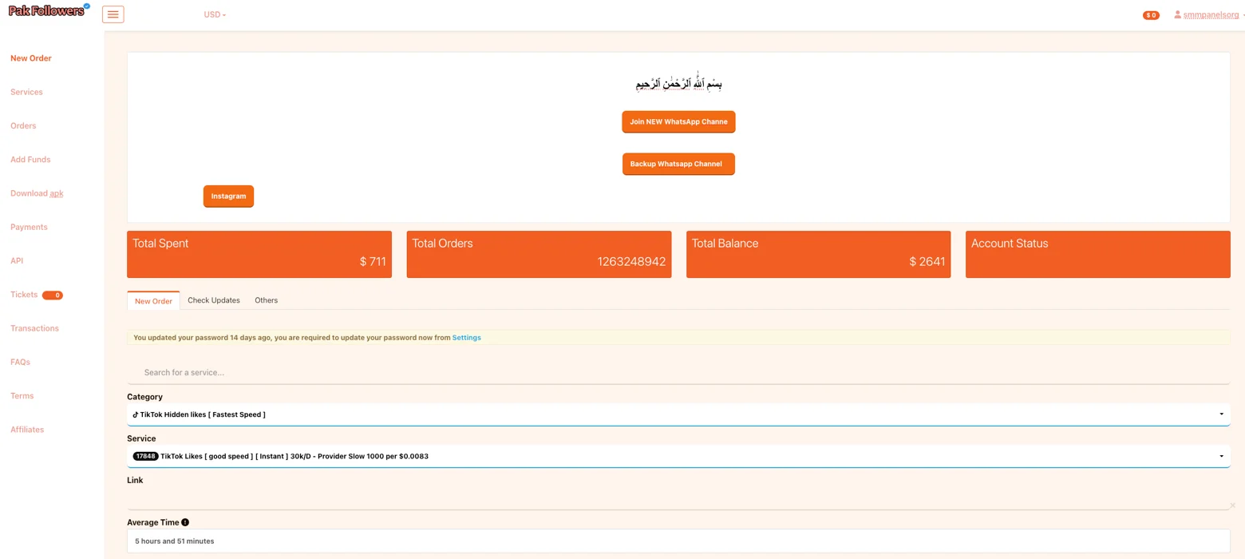Viewport: 1245px width, 559px height.
Task: Click the user account icon
Action: [x=1176, y=14]
